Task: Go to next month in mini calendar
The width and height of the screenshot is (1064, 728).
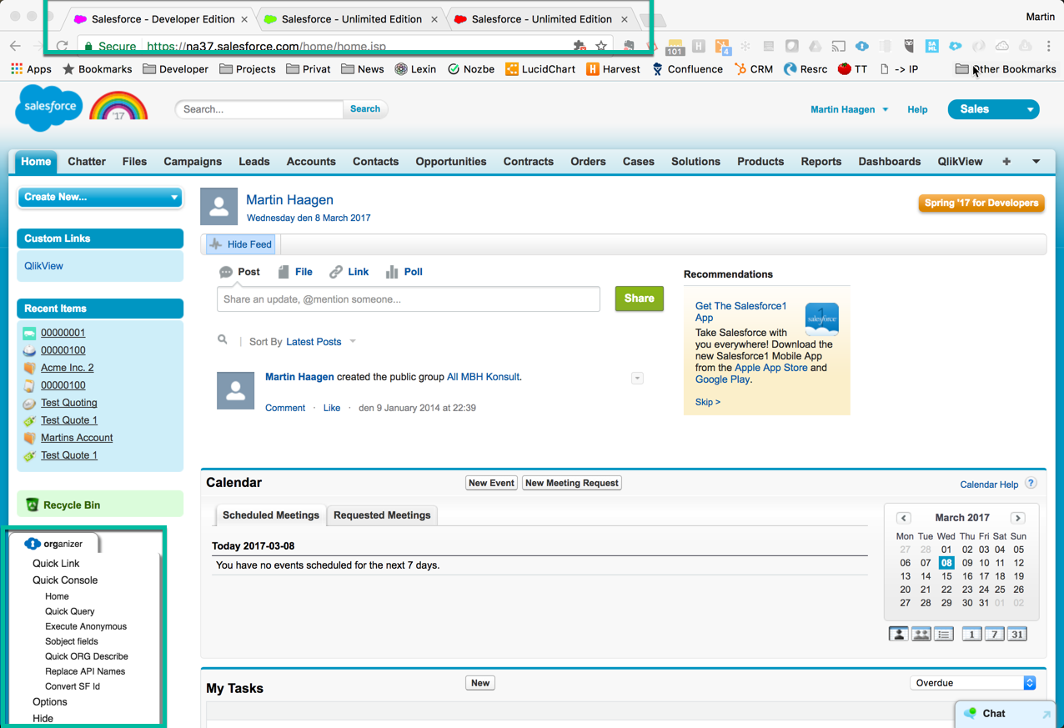Action: (x=1017, y=518)
